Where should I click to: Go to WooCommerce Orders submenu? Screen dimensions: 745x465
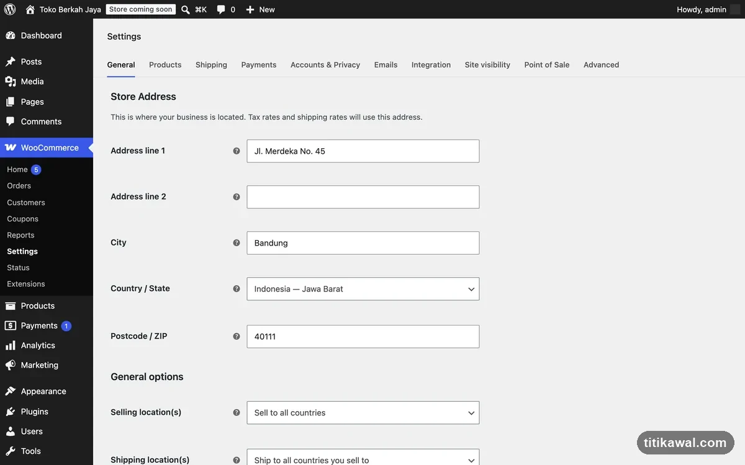[19, 185]
